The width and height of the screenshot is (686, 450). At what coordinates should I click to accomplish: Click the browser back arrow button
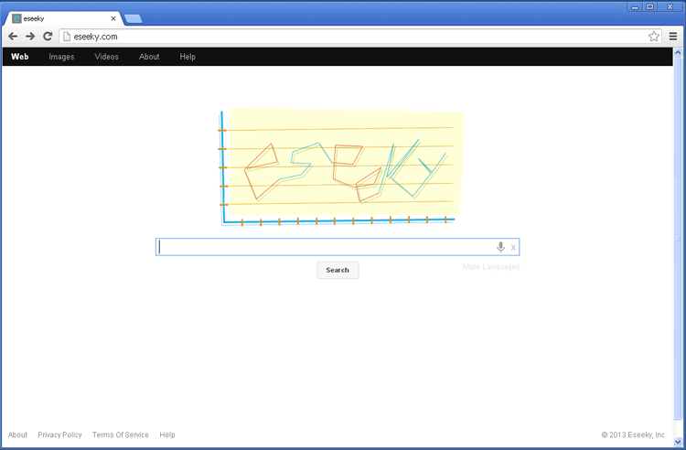pyautogui.click(x=13, y=37)
